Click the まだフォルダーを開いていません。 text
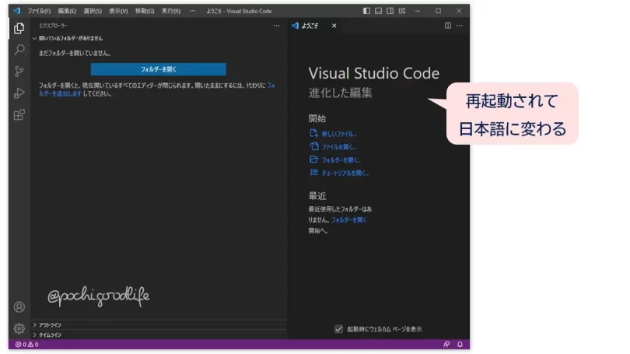630x354 pixels. [x=75, y=53]
